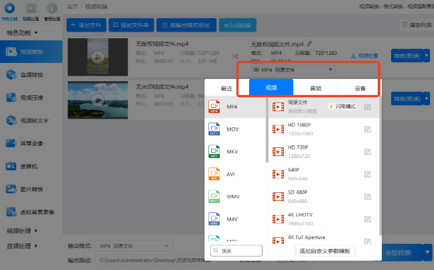Click the 添加文件夹 button
The height and width of the screenshot is (270, 434).
[x=131, y=25]
